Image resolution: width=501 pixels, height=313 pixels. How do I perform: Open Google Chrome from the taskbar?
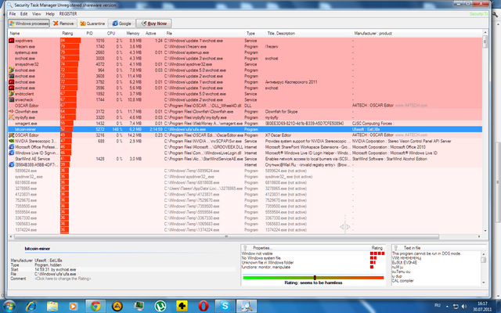95,306
